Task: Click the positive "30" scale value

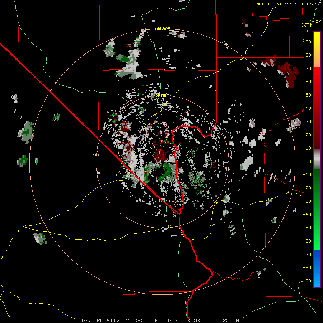Action: point(308,122)
